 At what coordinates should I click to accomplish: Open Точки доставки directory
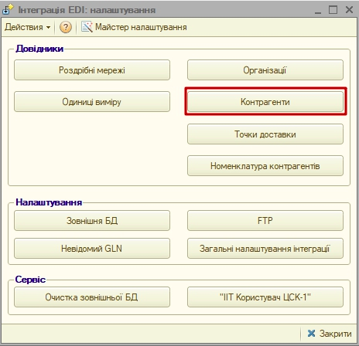click(265, 134)
